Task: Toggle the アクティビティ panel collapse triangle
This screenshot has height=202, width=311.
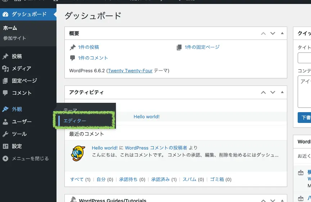Action: click(282, 92)
